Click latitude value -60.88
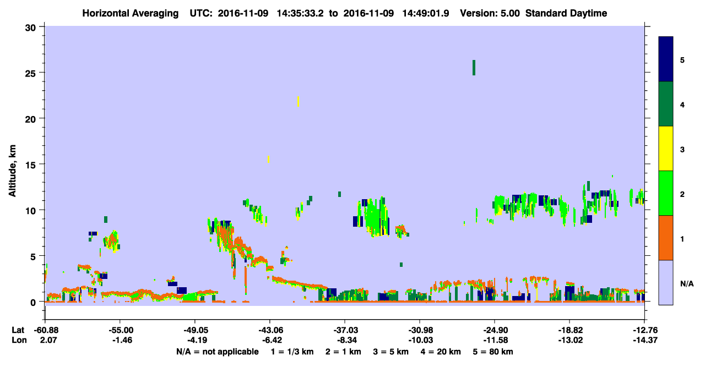Viewport: 716px width, 367px height. tap(45, 330)
